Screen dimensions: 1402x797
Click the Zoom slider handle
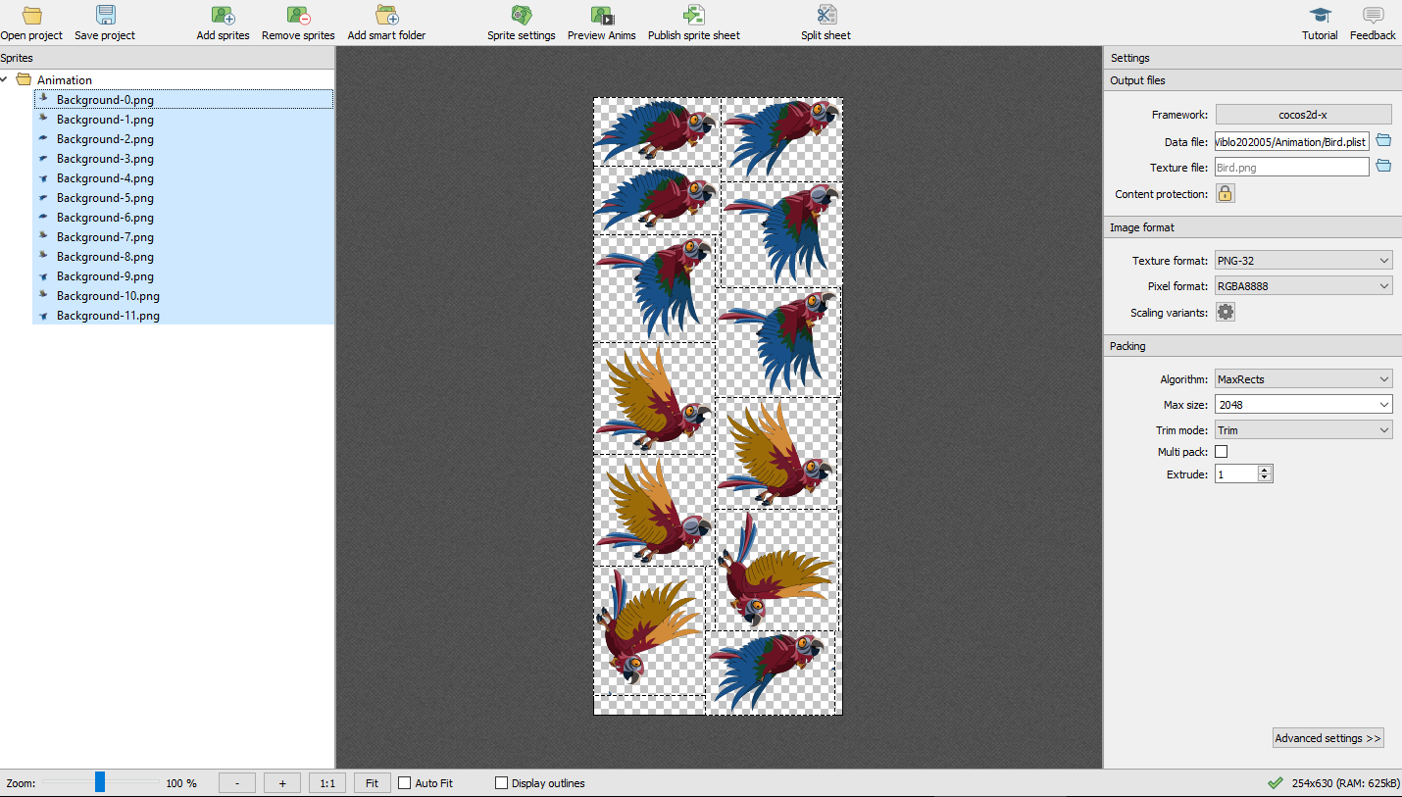coord(100,782)
